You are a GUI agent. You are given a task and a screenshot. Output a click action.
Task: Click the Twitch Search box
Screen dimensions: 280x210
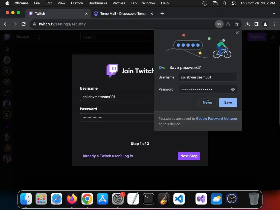pyautogui.click(x=117, y=37)
